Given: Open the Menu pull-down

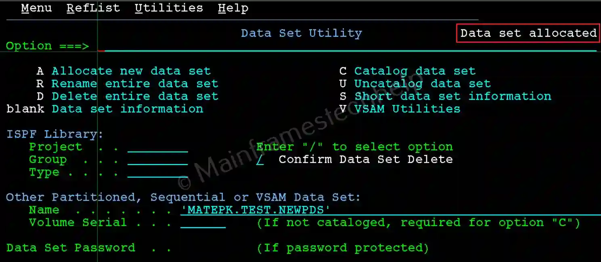Looking at the screenshot, I should click(36, 8).
